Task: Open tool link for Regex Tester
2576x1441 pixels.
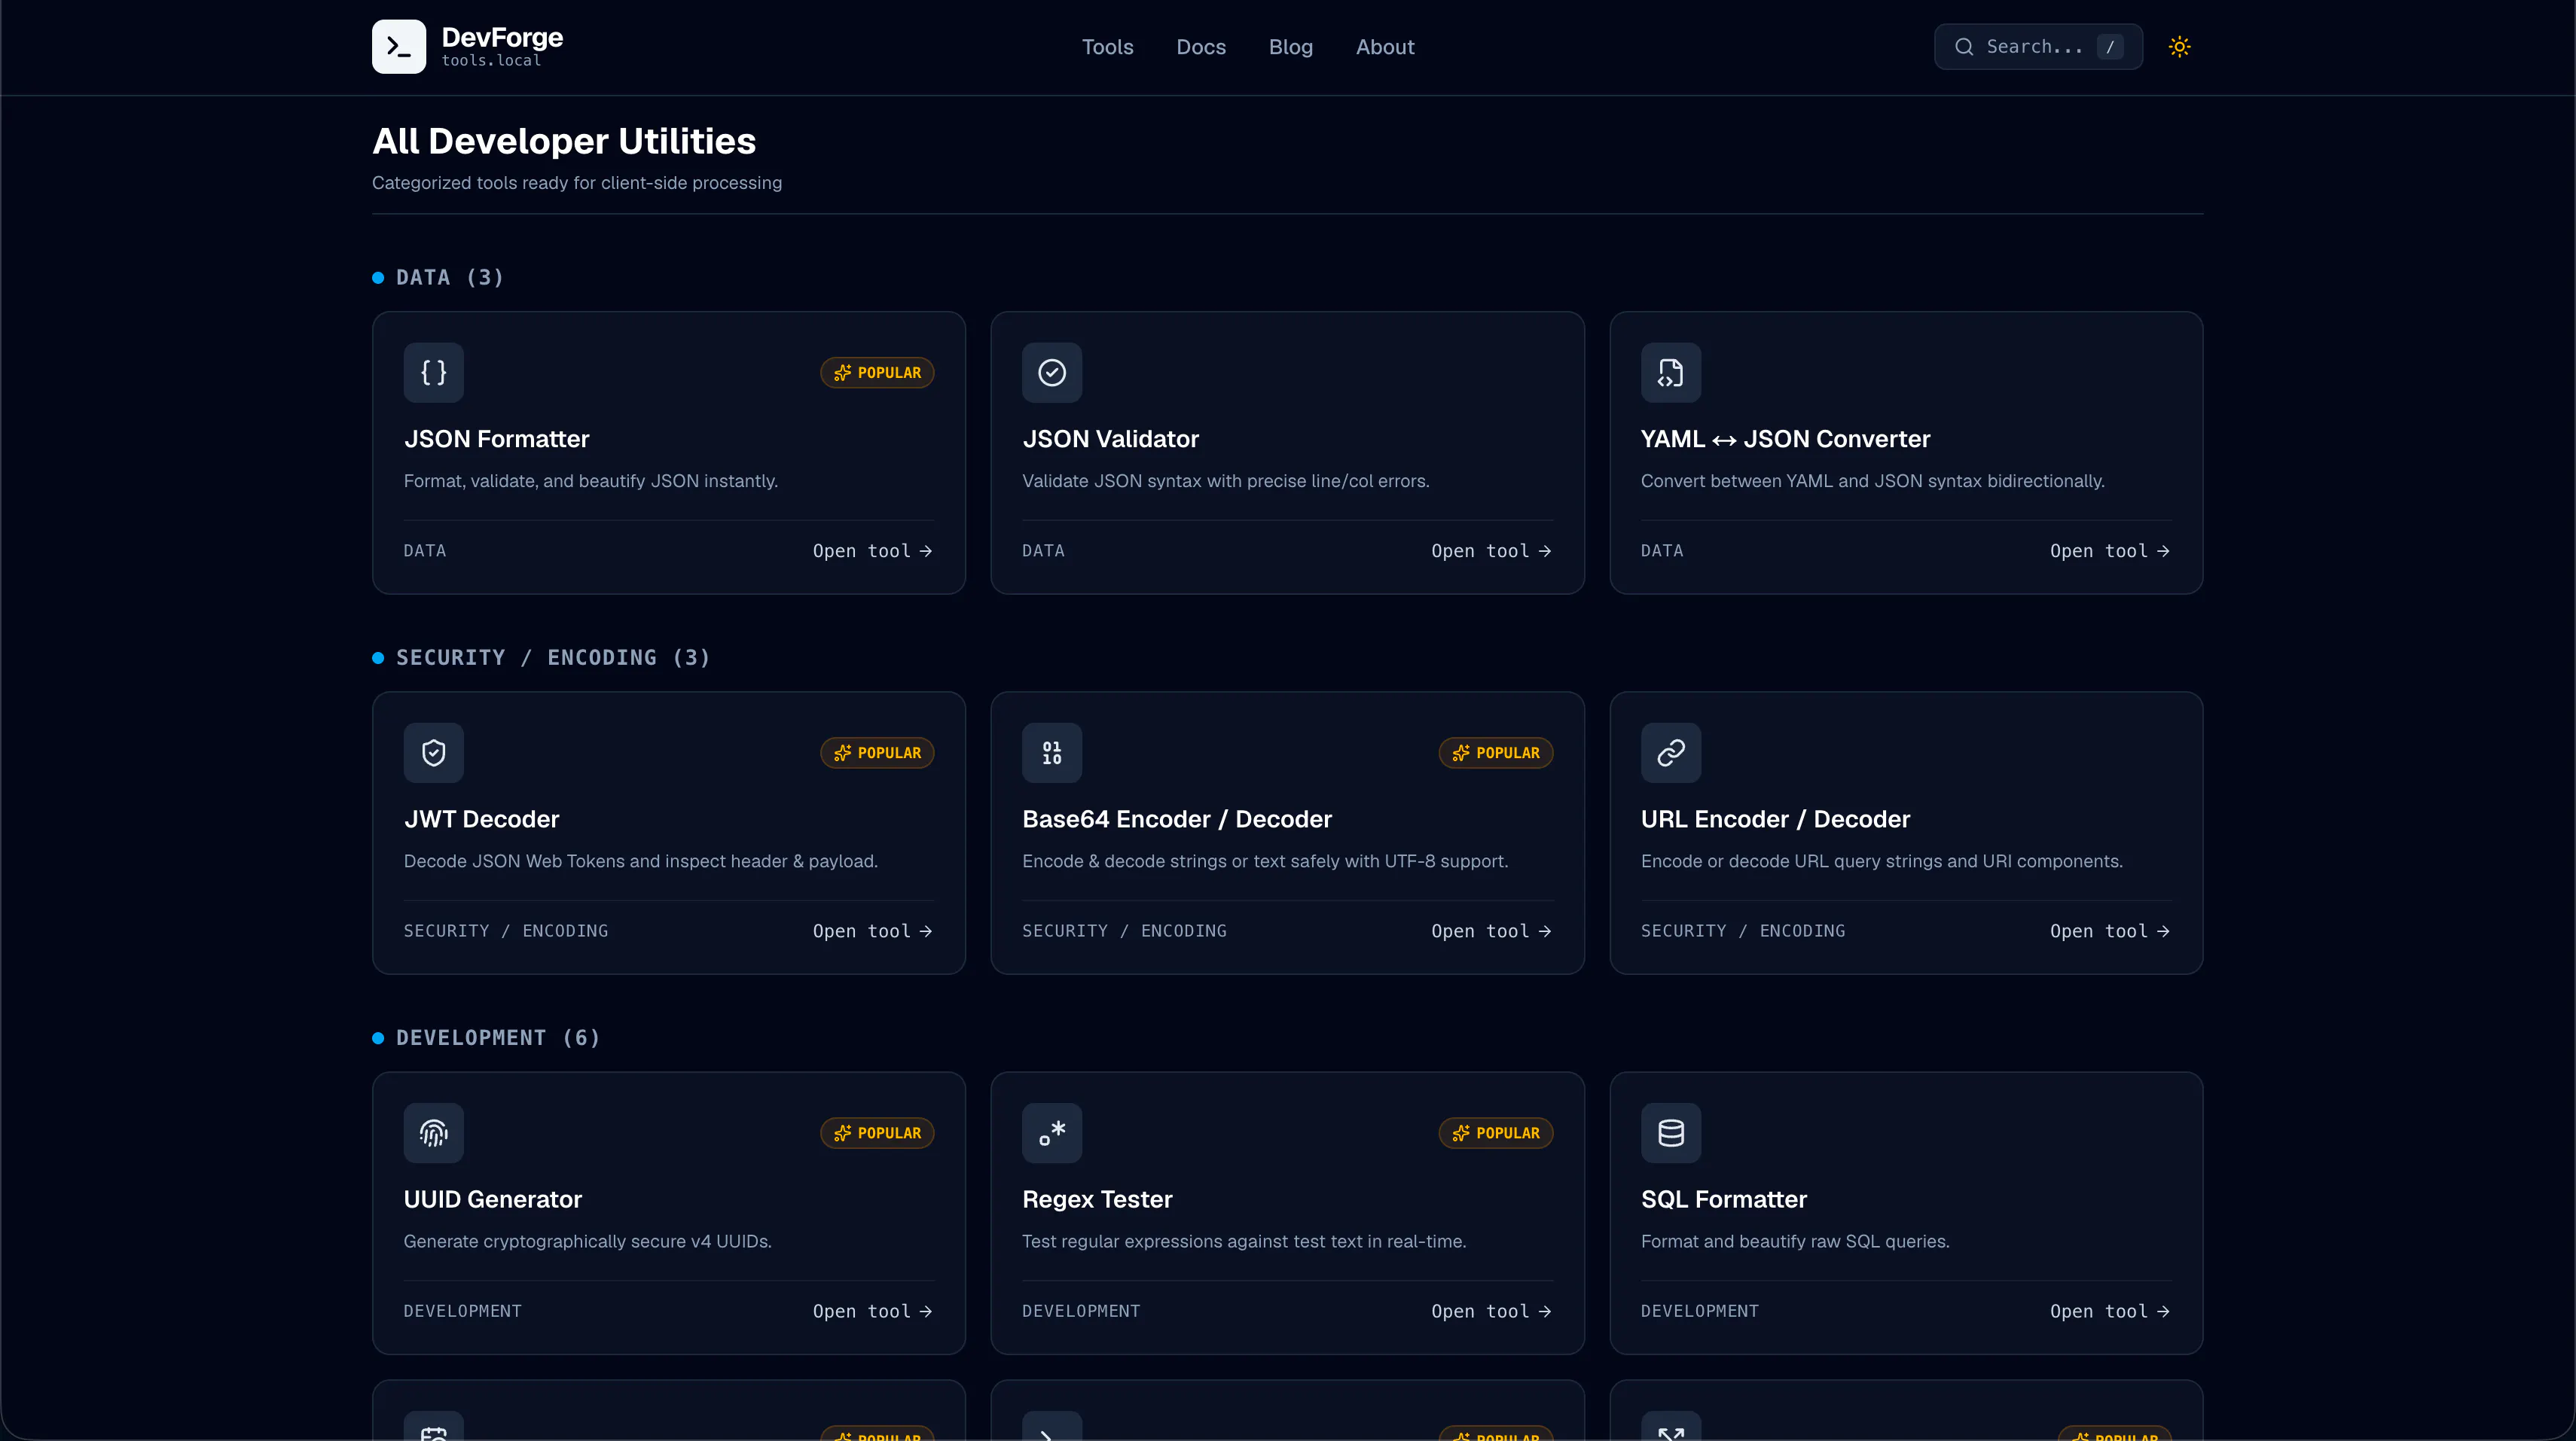Action: (x=1491, y=1311)
